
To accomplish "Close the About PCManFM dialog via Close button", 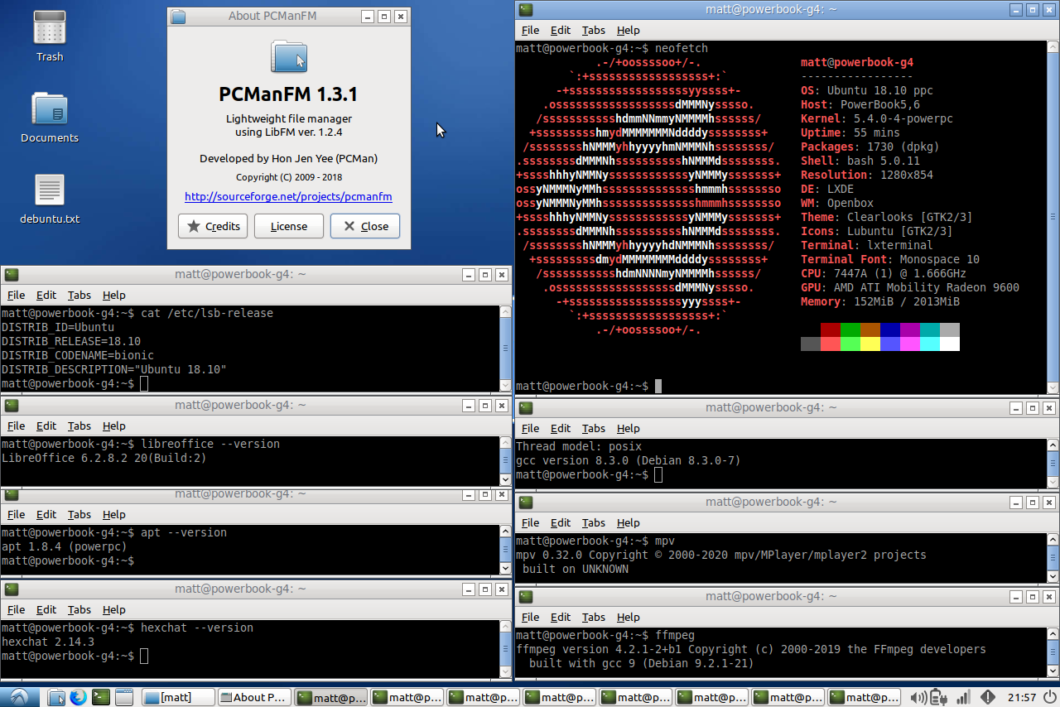I will point(365,226).
